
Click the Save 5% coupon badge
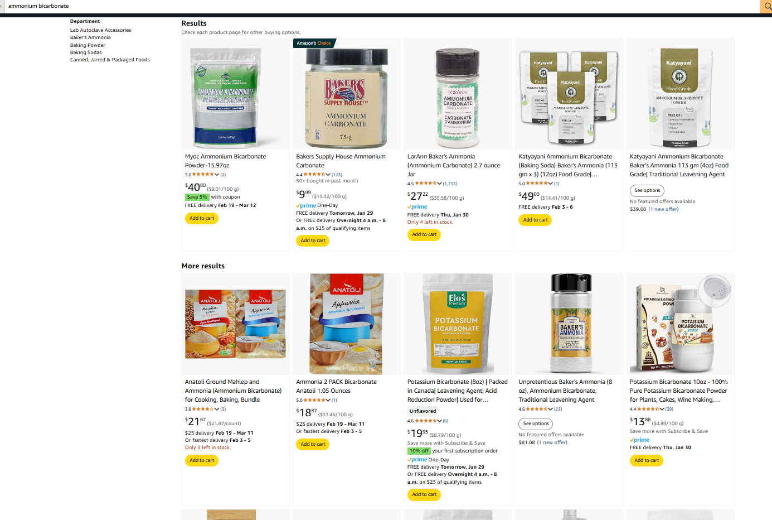click(x=197, y=197)
